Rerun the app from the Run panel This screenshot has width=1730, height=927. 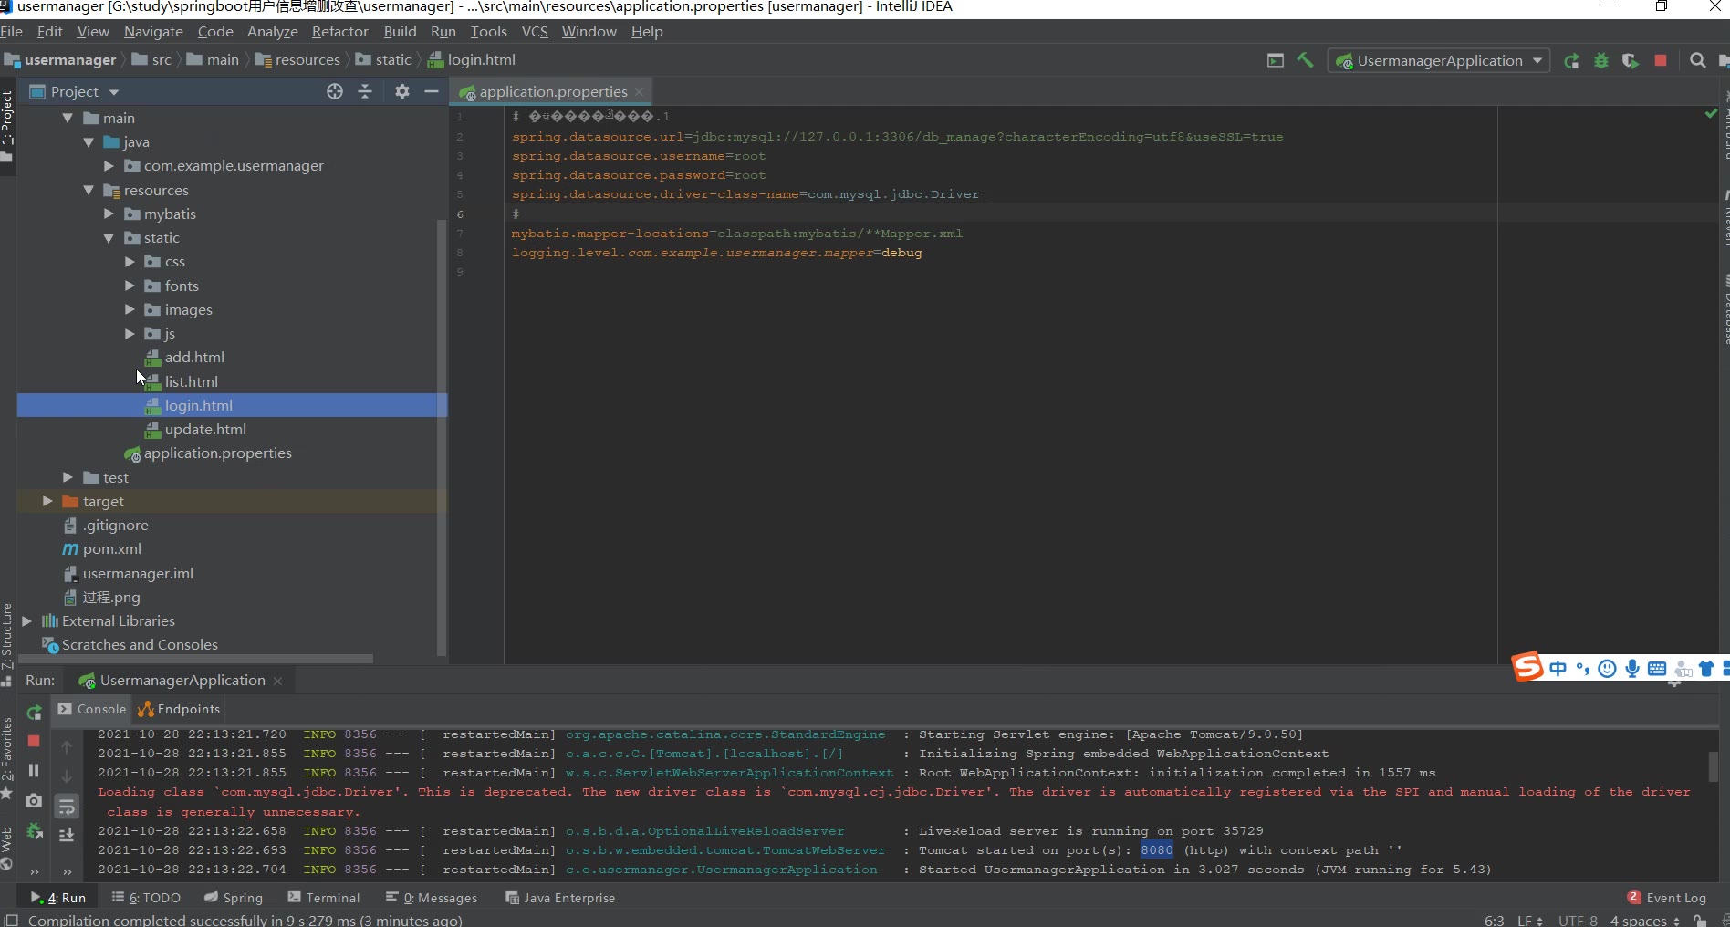pyautogui.click(x=34, y=713)
